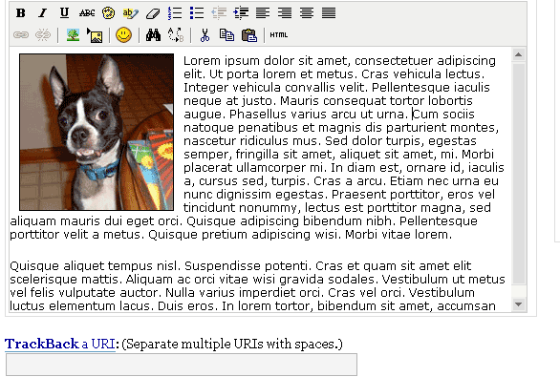Open the text color palette
Image resolution: width=560 pixels, height=377 pixels.
click(108, 13)
